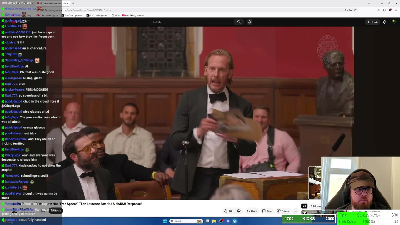This screenshot has height=225, width=400.
Task: Open the Come to Adult Gymna bookmark
Action: pos(48,15)
